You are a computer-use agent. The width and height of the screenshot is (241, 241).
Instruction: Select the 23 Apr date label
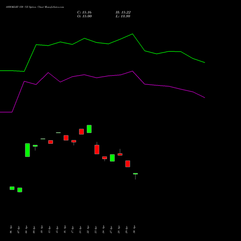pyautogui.click(x=95, y=229)
